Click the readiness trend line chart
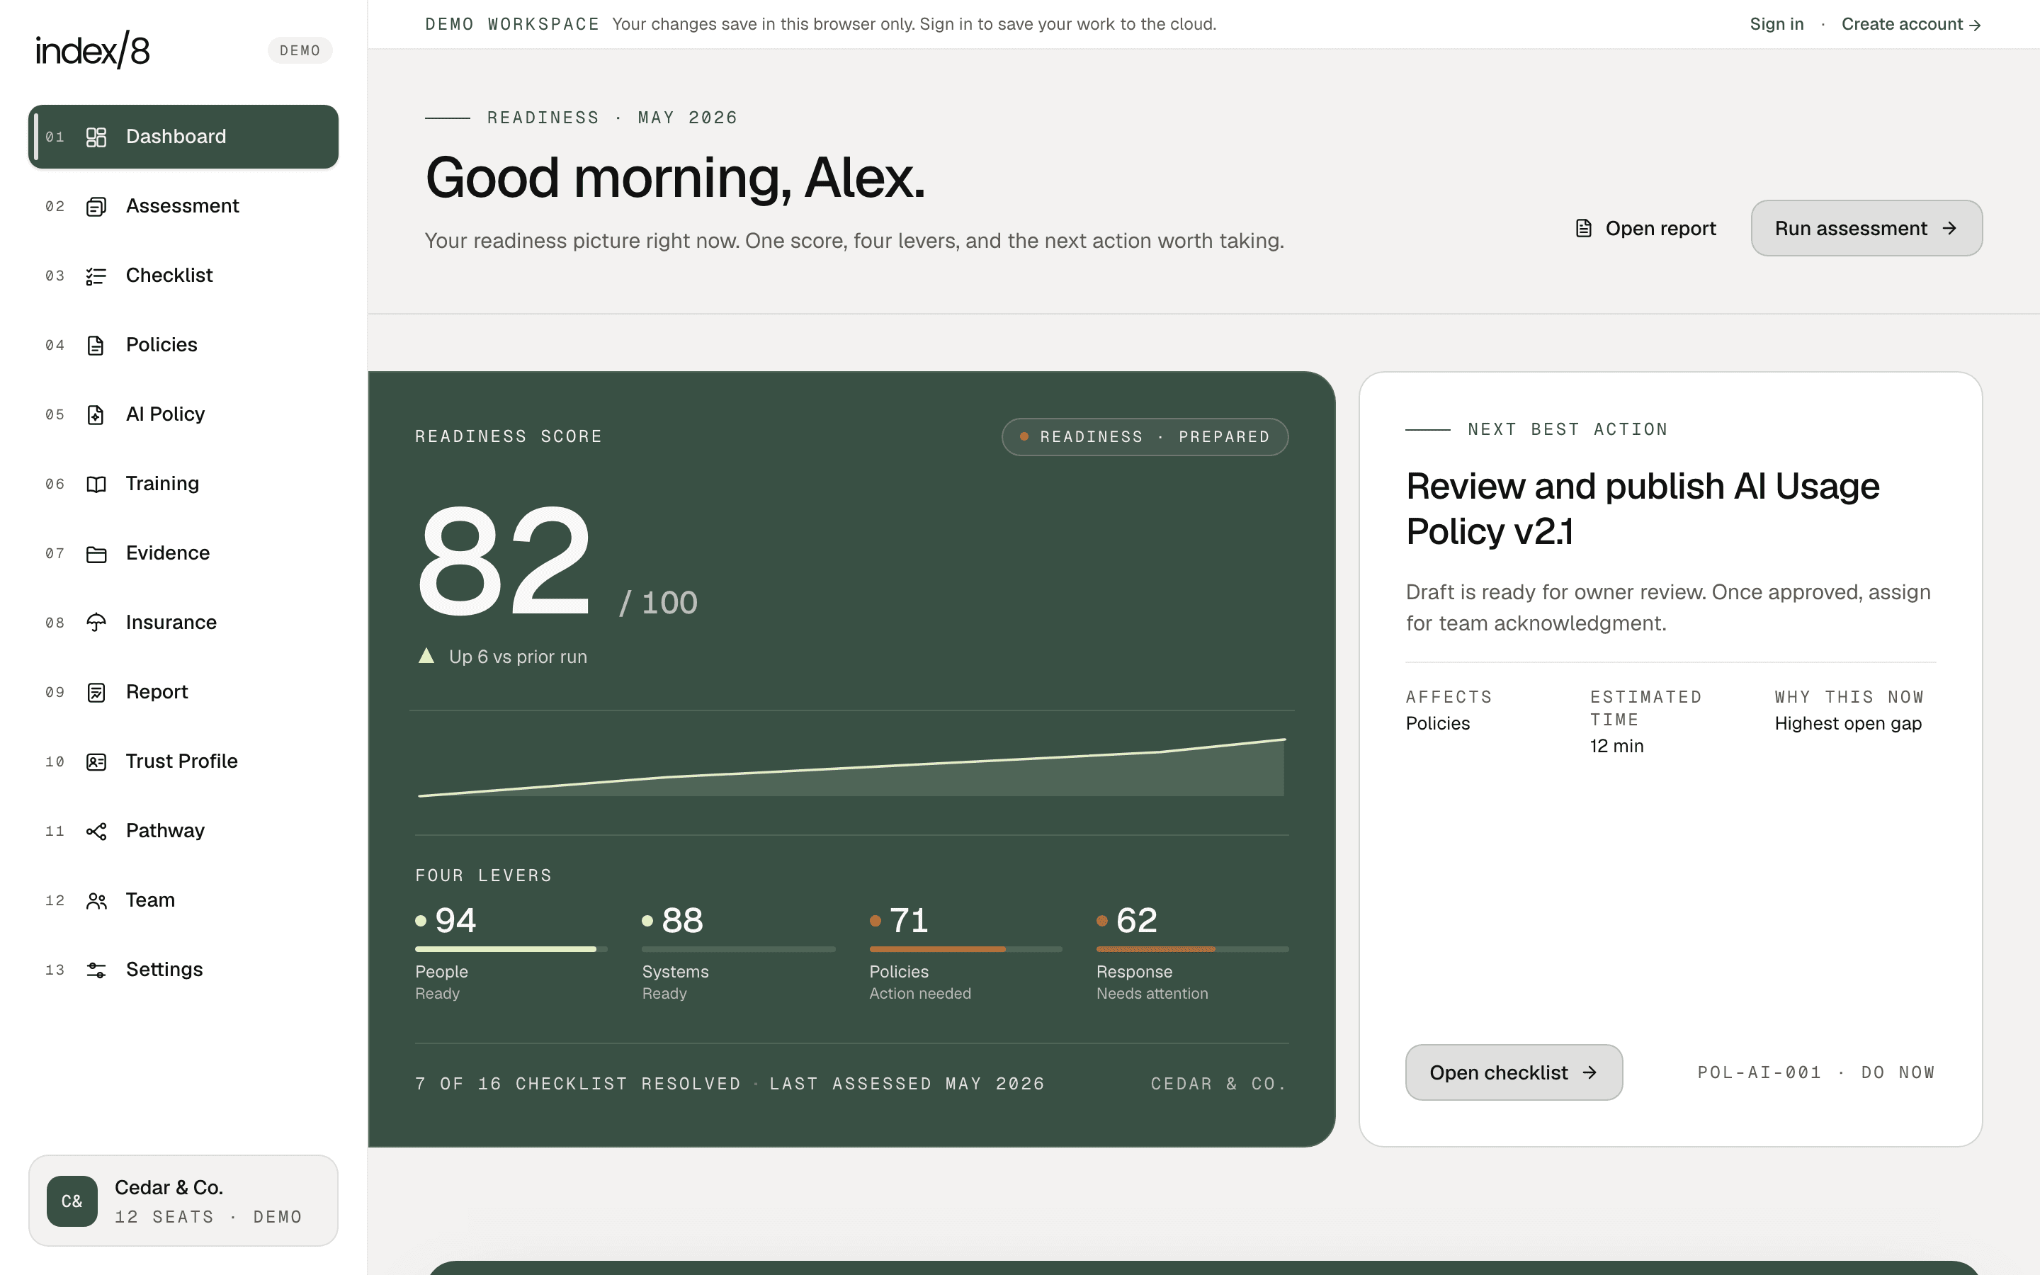 point(851,767)
